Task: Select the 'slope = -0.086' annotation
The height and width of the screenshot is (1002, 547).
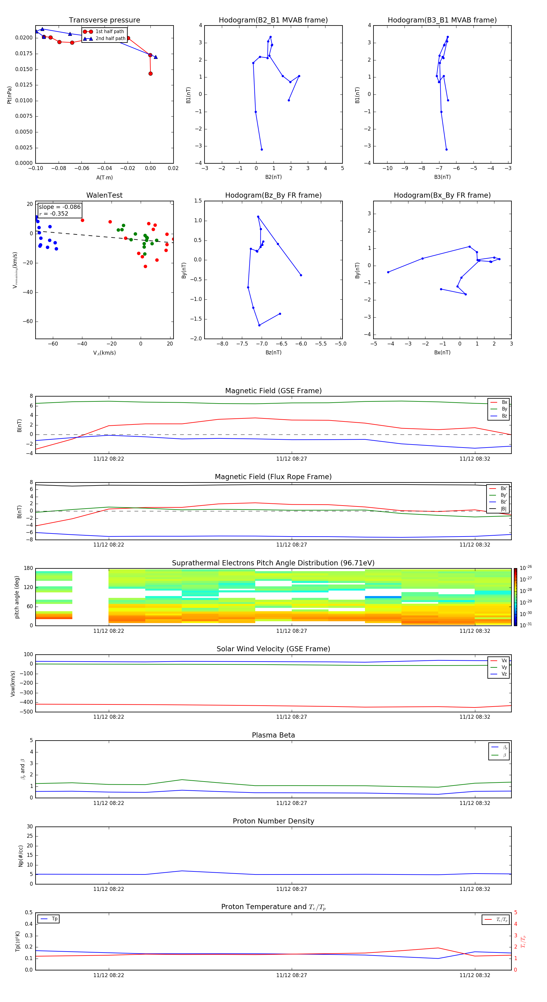Action: (60, 207)
